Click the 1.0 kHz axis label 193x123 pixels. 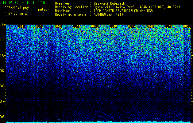[2, 55]
